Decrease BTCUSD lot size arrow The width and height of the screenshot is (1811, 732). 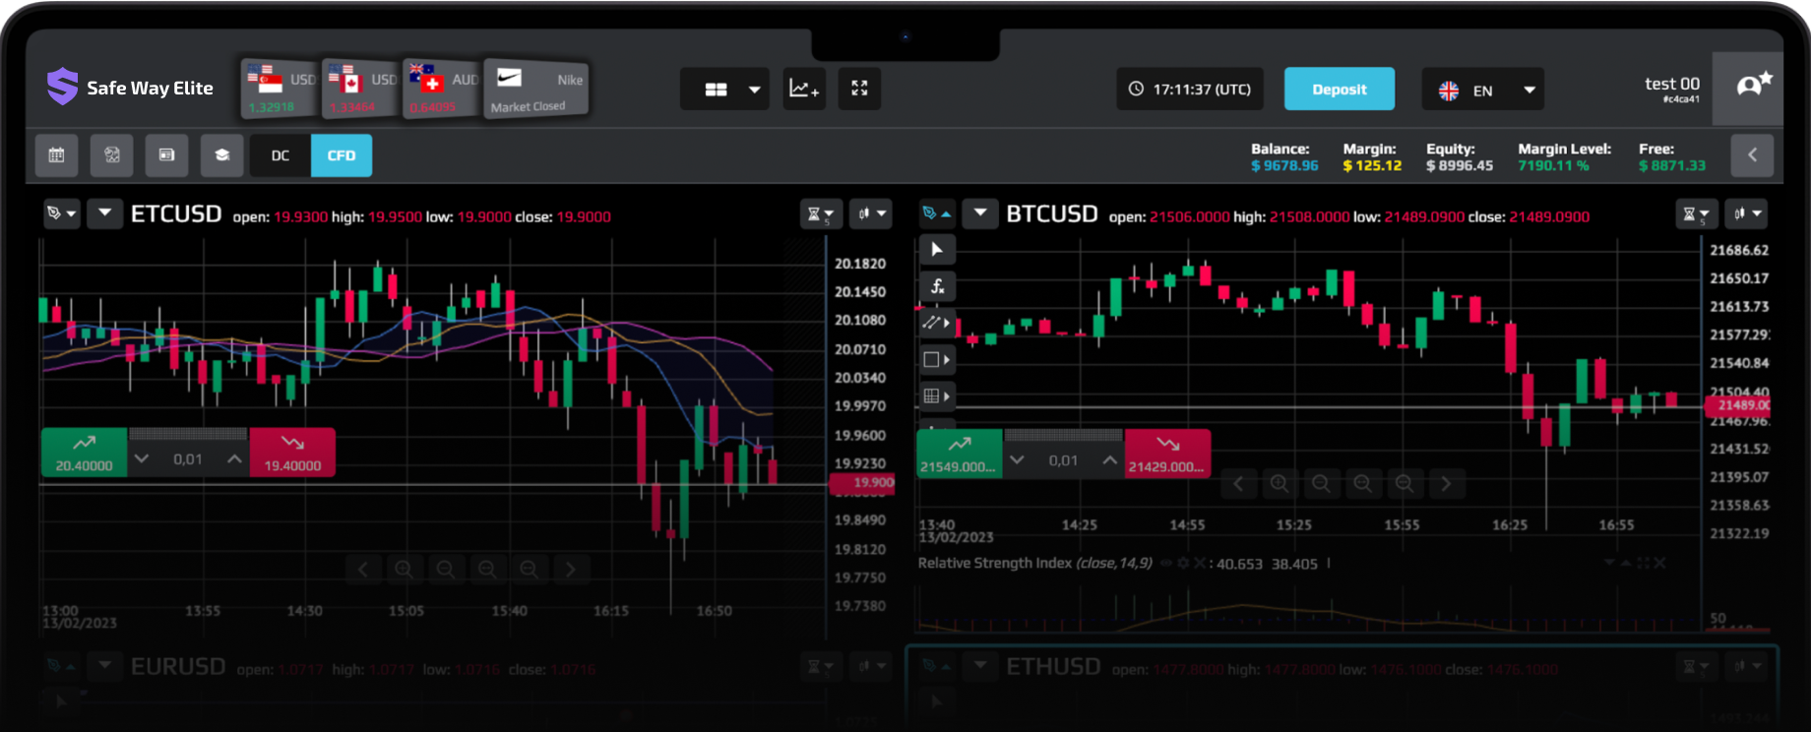[x=1017, y=460]
